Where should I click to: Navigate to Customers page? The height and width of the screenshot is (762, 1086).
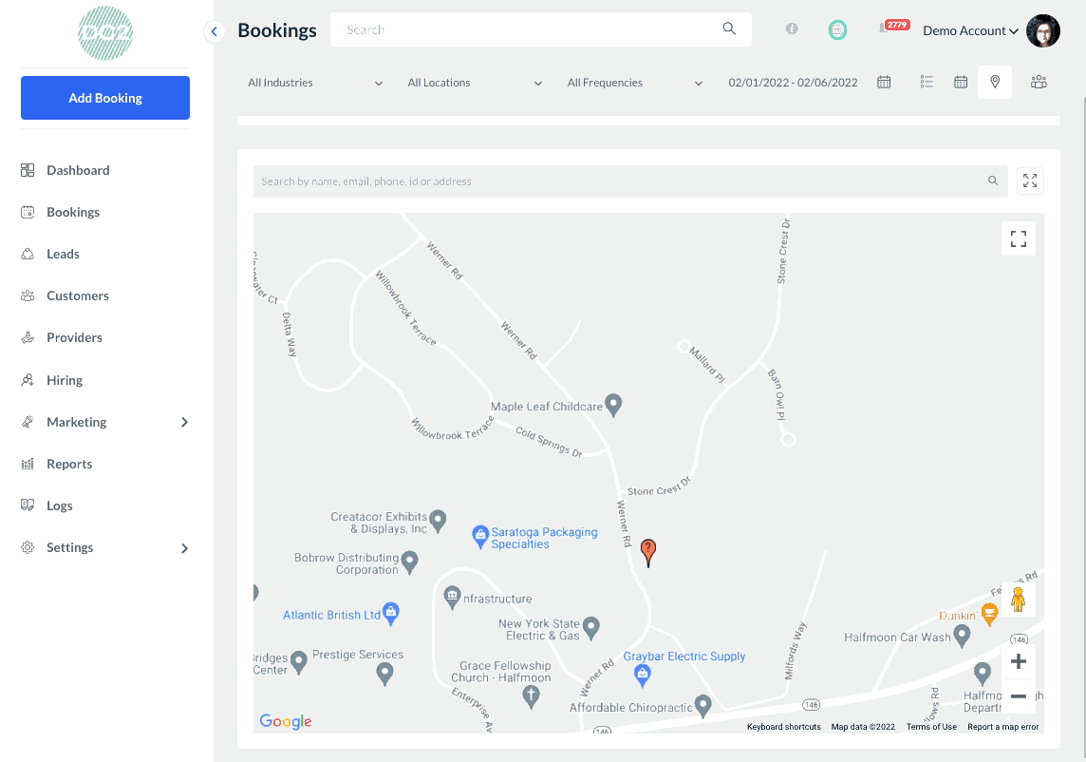pos(78,295)
